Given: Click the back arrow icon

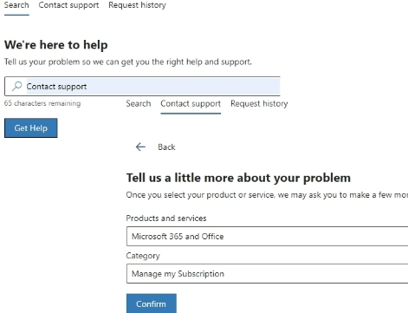Looking at the screenshot, I should tap(140, 147).
